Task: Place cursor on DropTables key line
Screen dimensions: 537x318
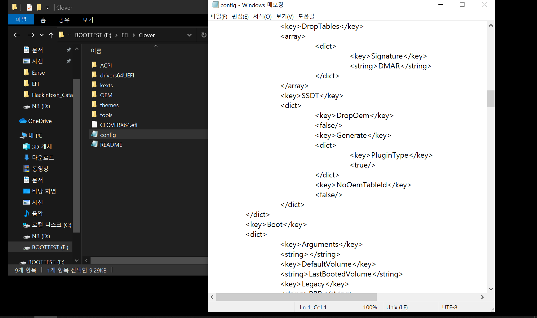Action: (x=322, y=26)
